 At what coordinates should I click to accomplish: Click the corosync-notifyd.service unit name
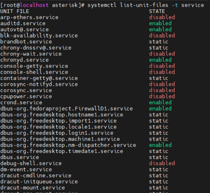(x=39, y=84)
